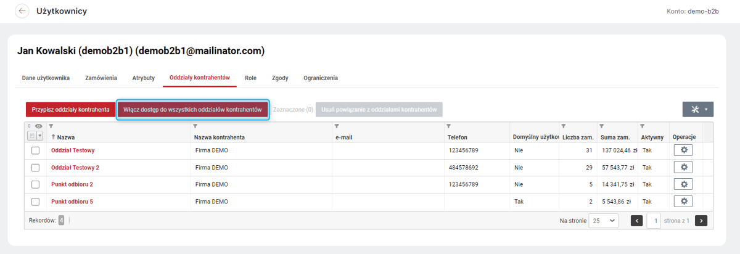
Task: Click the sort arrow beside Nazwa header
Action: pyautogui.click(x=54, y=137)
